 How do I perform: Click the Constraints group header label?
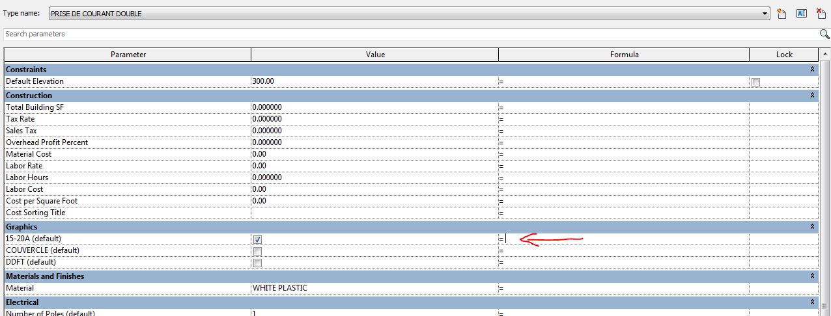[26, 70]
